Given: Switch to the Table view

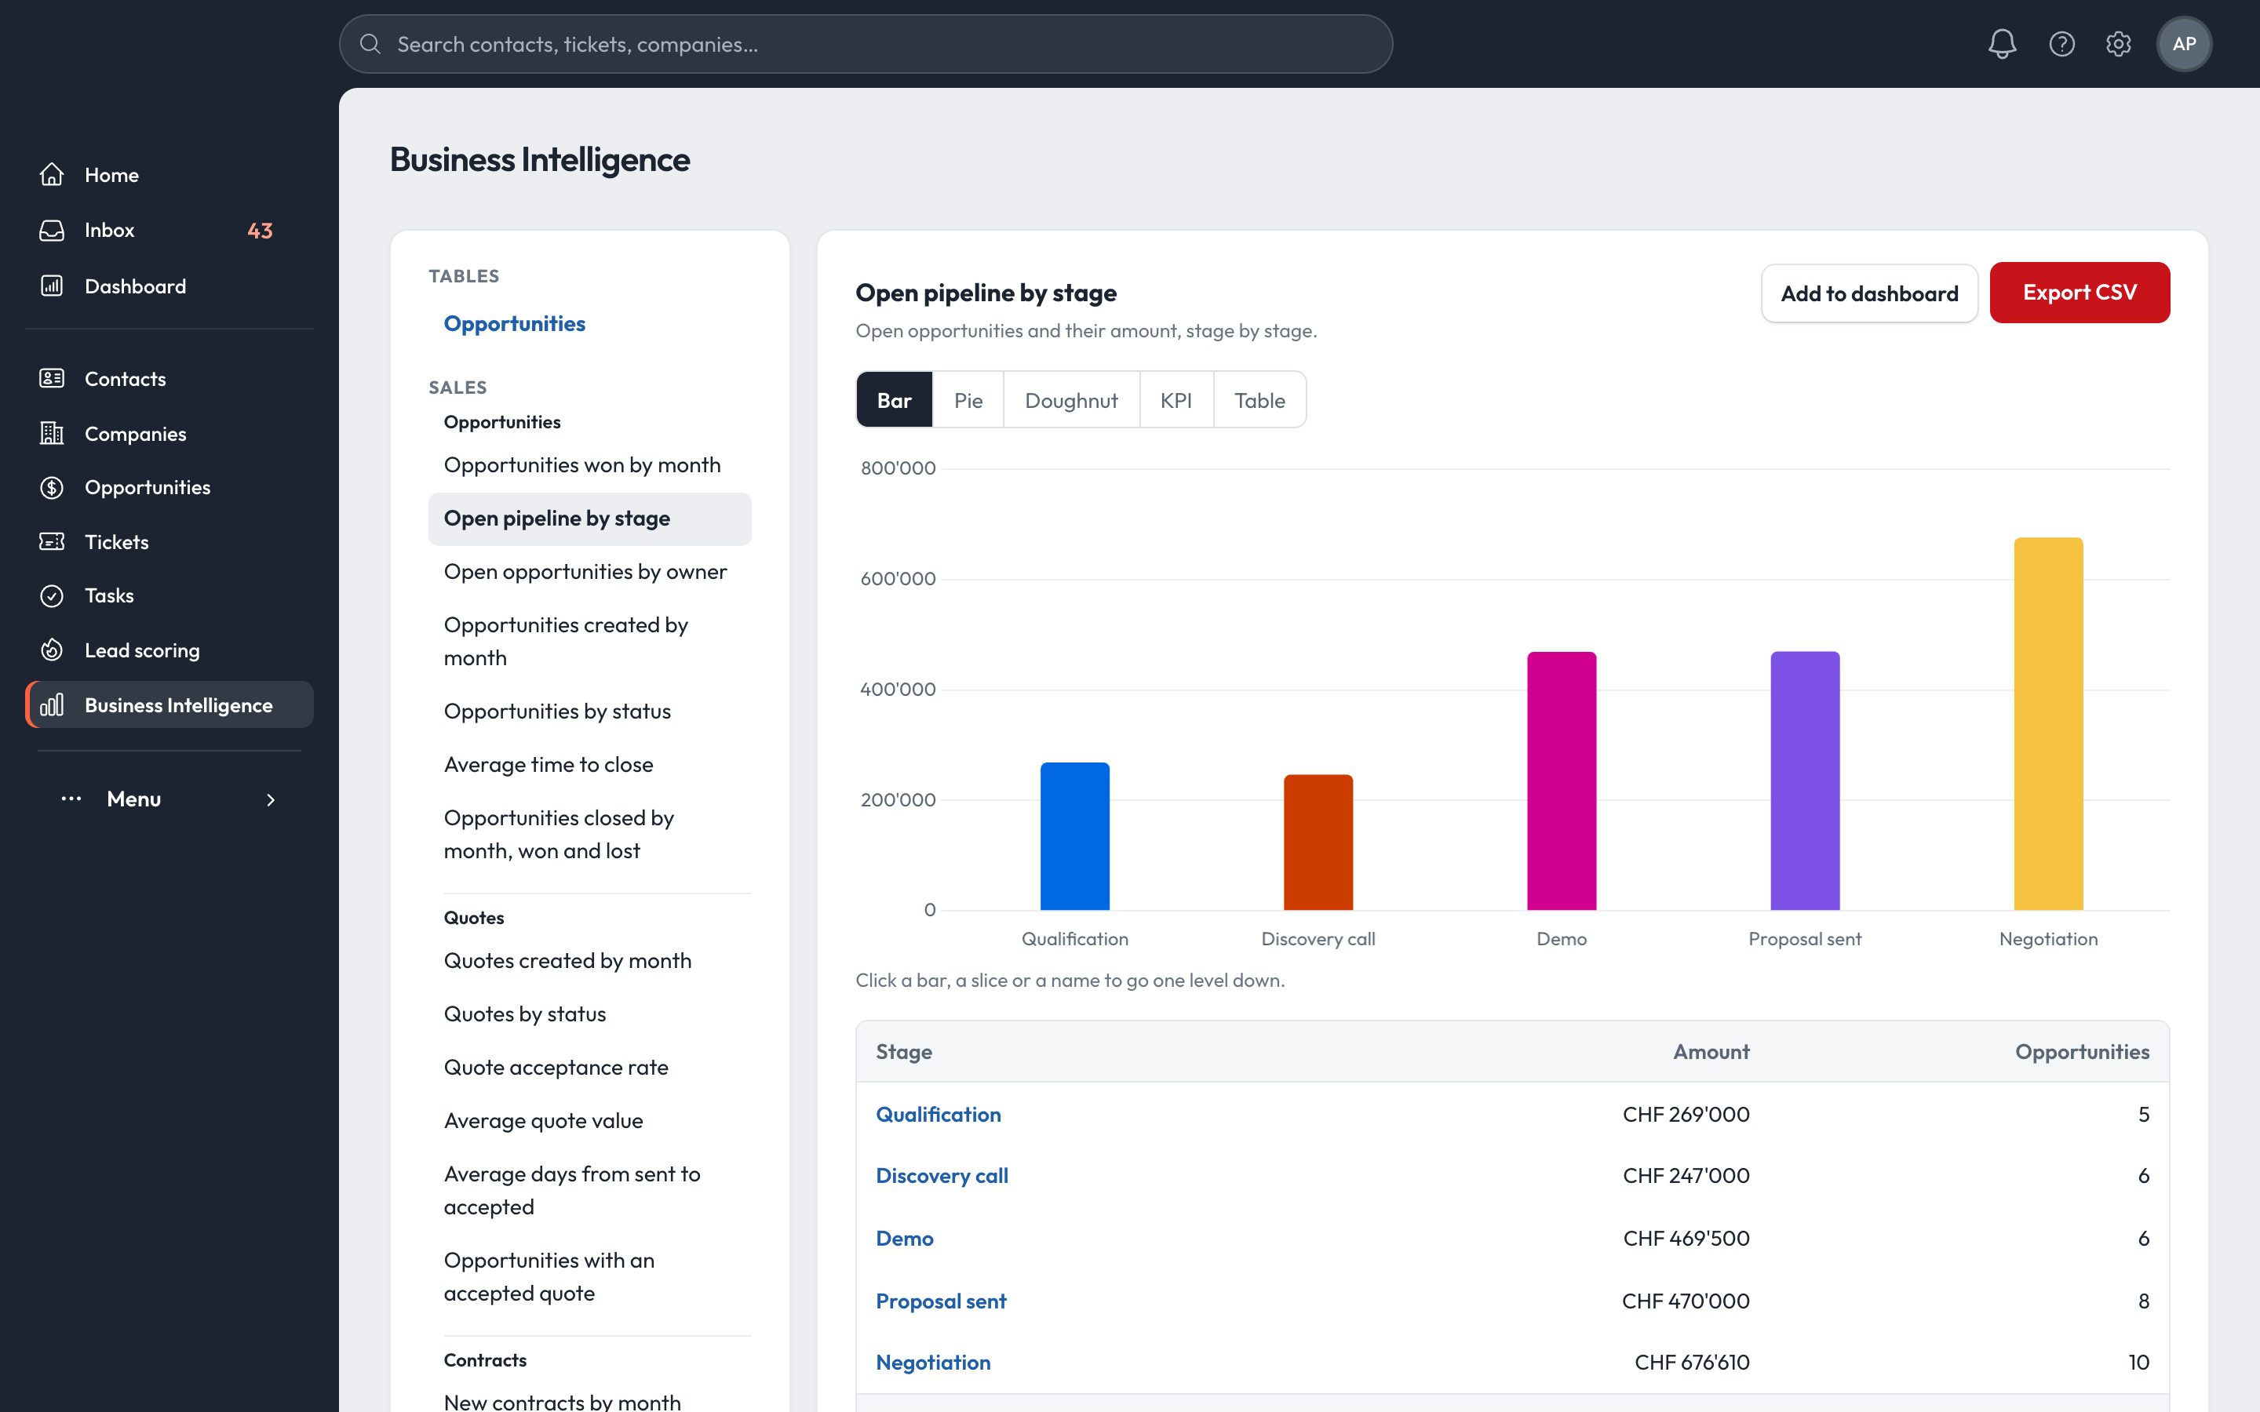Looking at the screenshot, I should (1259, 400).
